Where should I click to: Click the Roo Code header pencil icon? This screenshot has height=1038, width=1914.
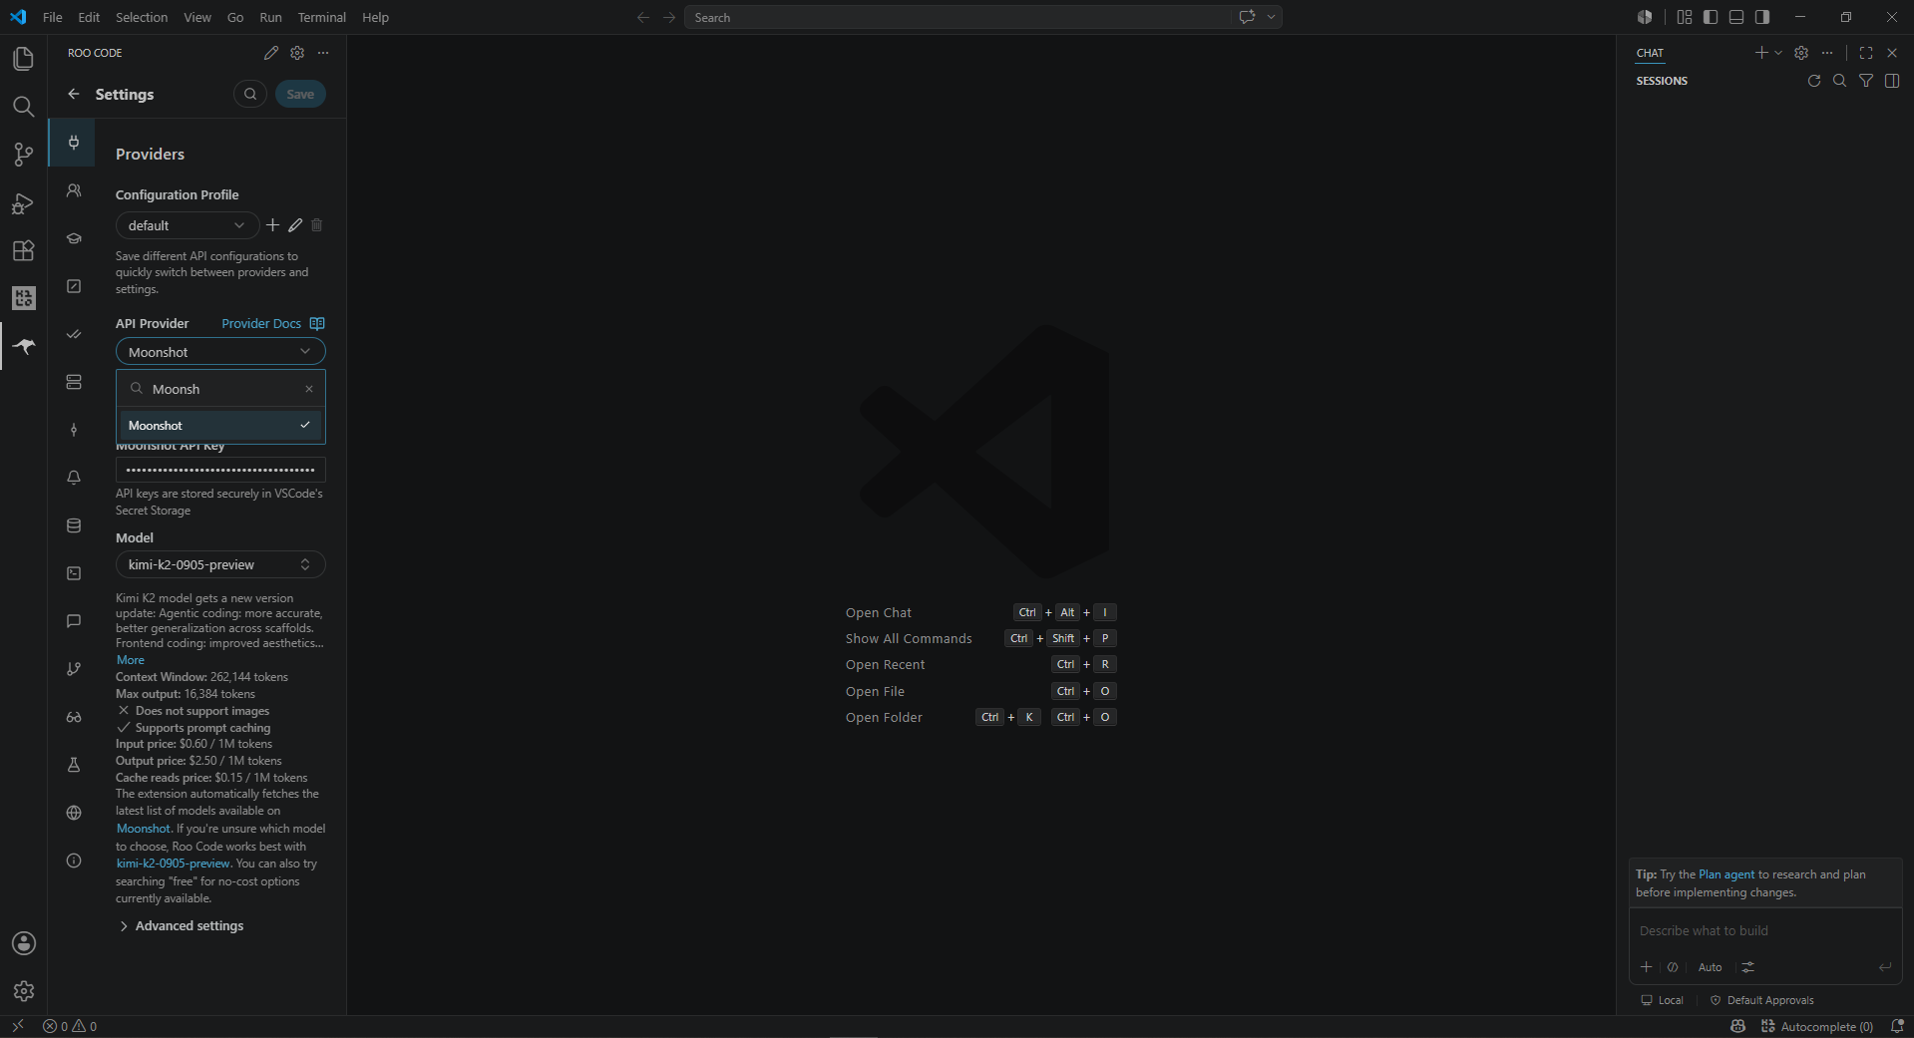click(271, 53)
